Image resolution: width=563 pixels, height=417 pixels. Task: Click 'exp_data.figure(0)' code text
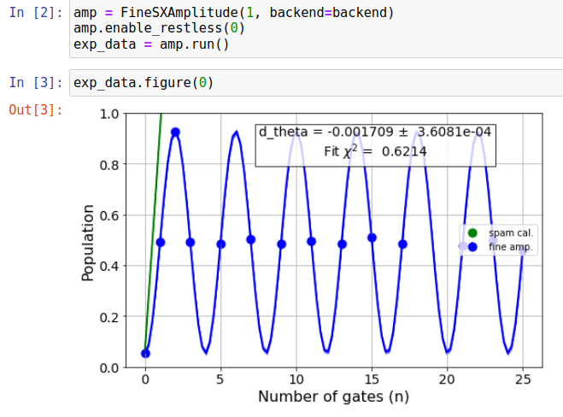point(144,83)
